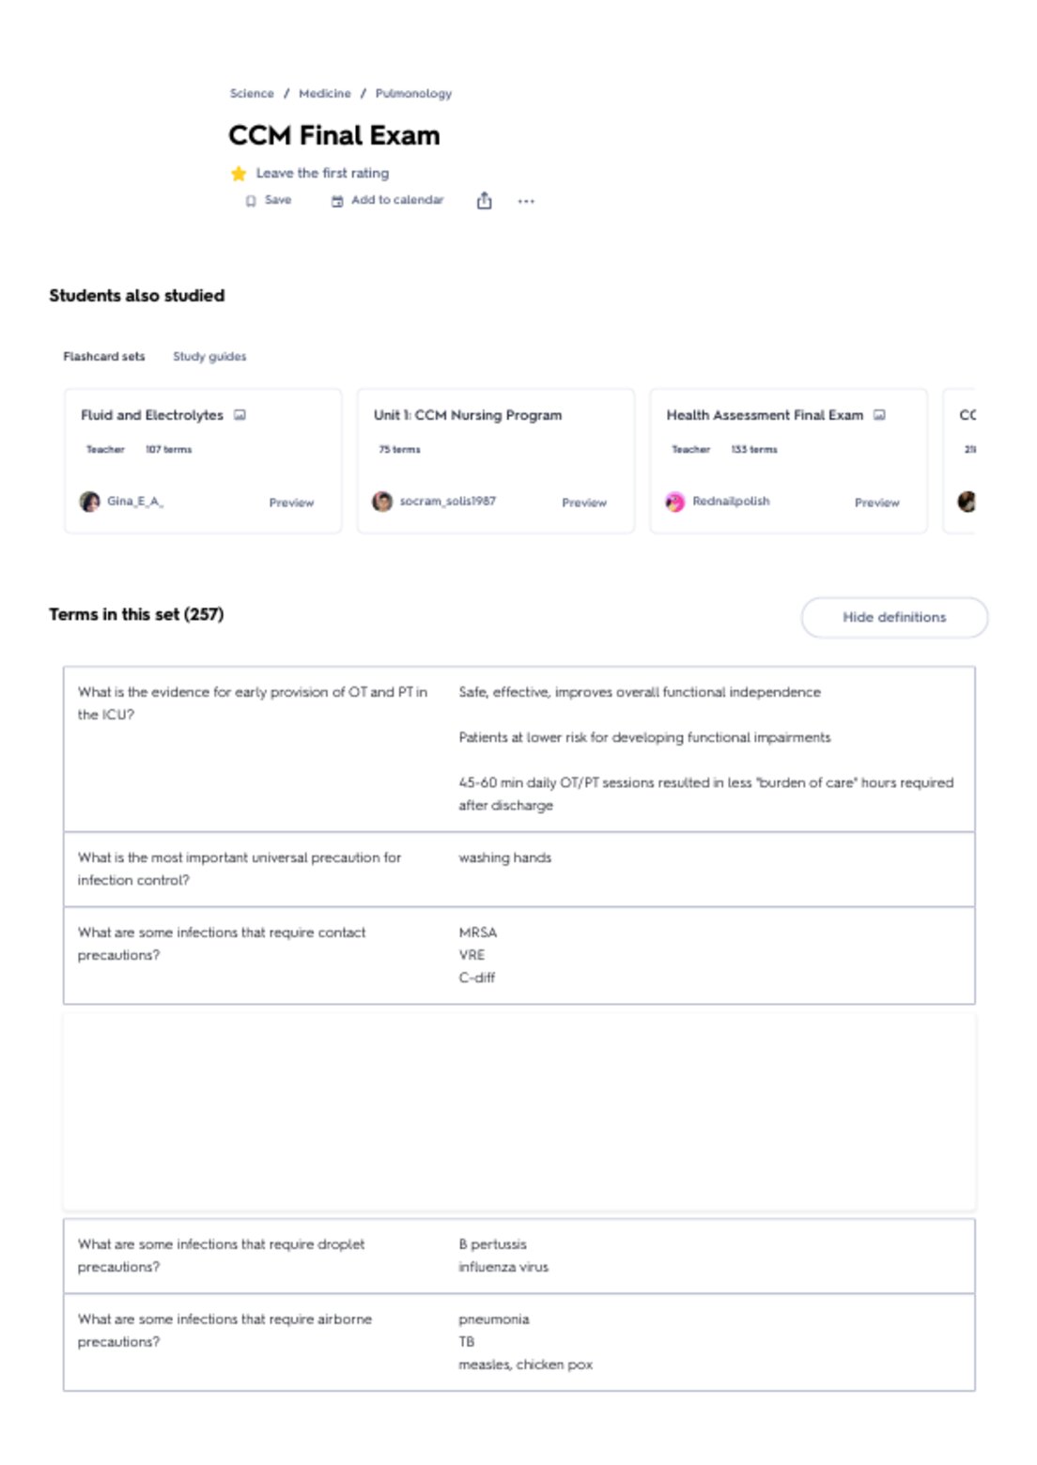1037x1465 pixels.
Task: Open the three-dot more options menu
Action: (x=526, y=201)
